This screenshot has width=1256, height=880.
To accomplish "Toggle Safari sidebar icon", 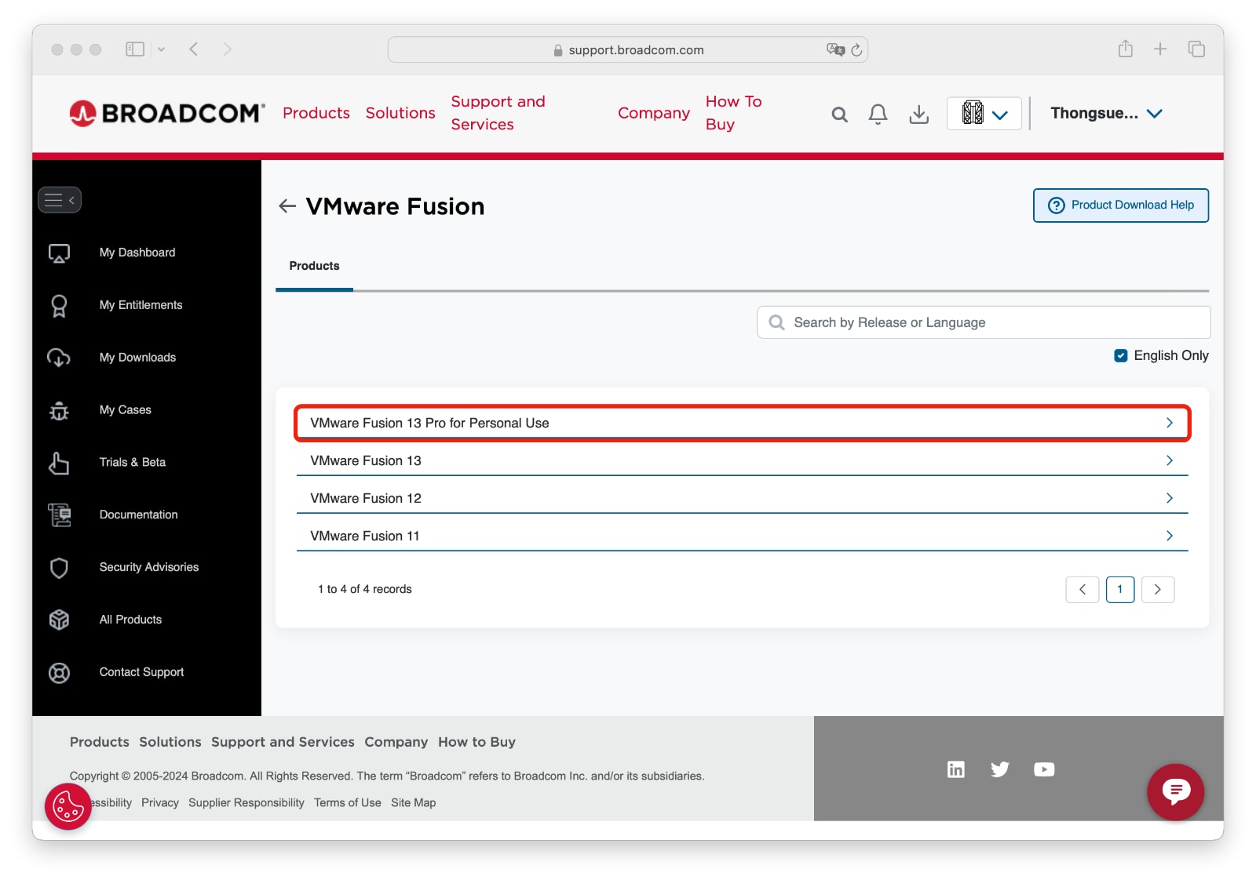I will click(x=135, y=49).
